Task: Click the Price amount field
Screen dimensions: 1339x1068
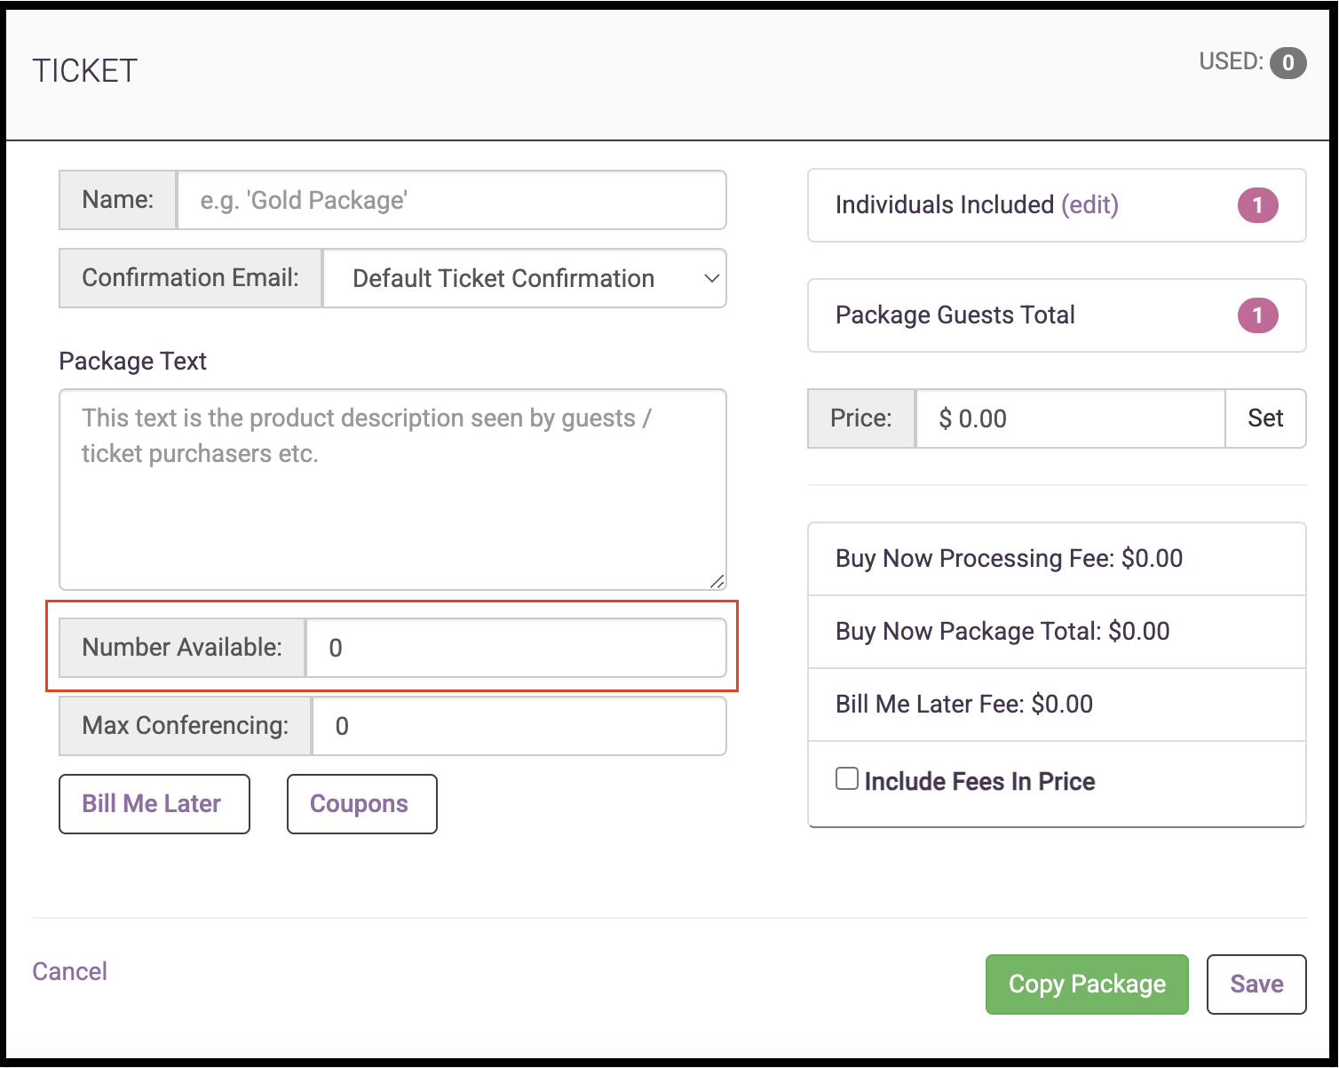Action: pyautogui.click(x=1069, y=418)
